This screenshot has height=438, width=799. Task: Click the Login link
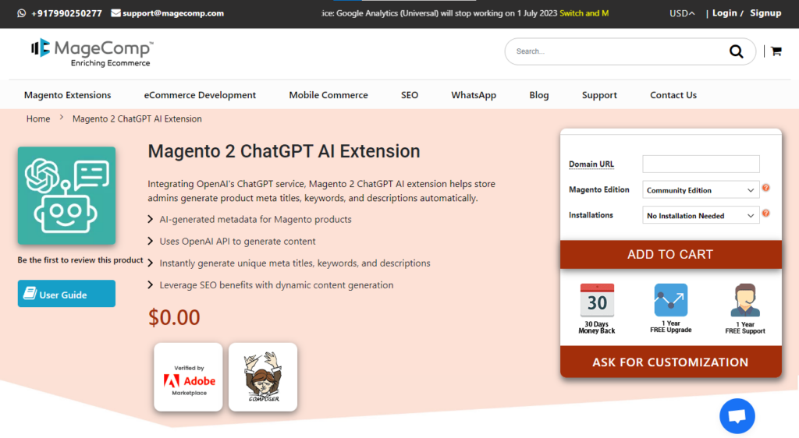(725, 13)
